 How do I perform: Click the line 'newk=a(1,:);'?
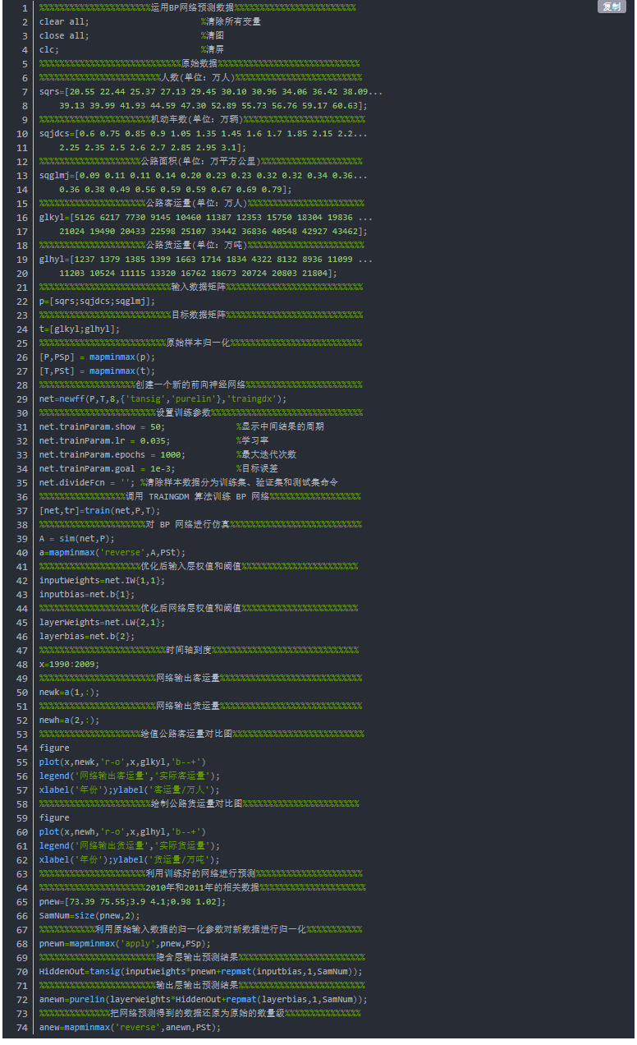coord(69,692)
